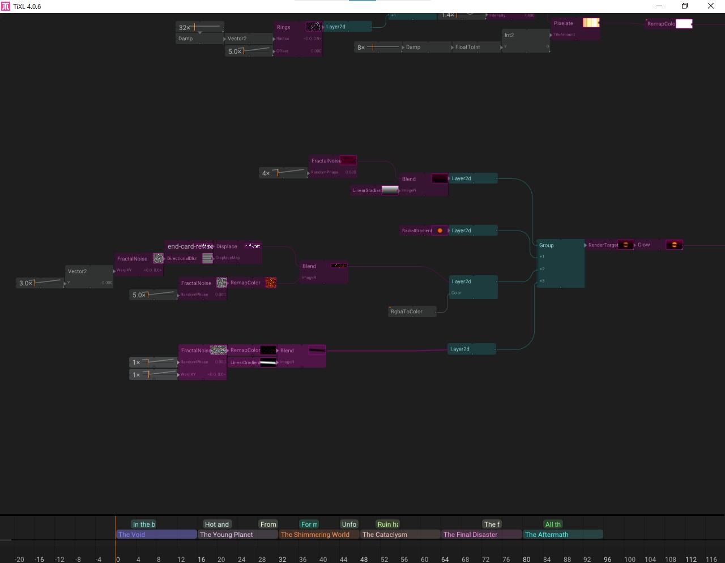The image size is (725, 563).
Task: Select The Void timeline clip
Action: point(156,535)
